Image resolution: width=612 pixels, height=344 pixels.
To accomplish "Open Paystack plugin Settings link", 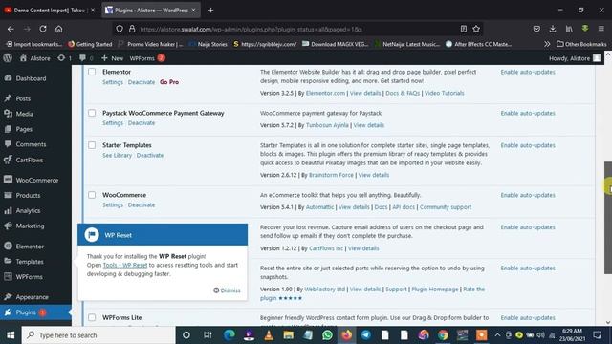I will click(x=113, y=123).
